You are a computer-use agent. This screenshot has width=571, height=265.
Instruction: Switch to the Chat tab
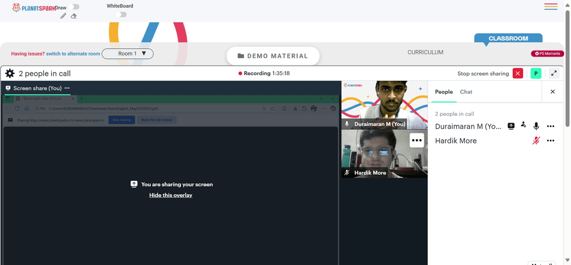466,92
